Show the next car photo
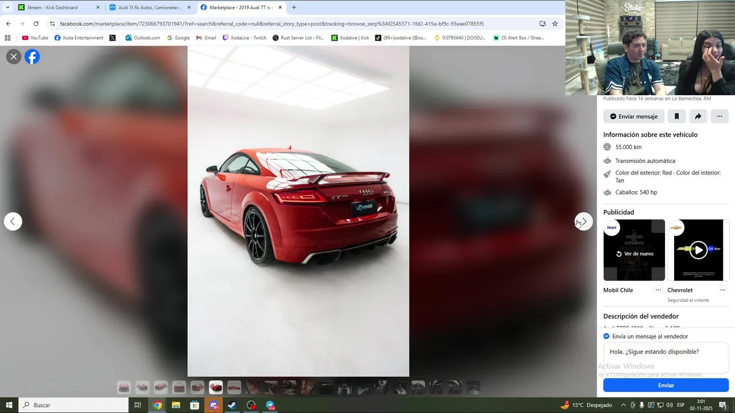The image size is (735, 413). [x=583, y=221]
